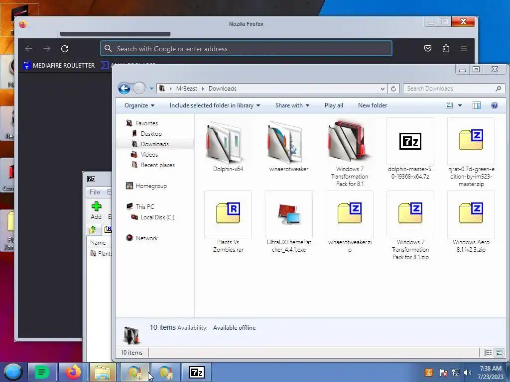Click Firefox back arrow button
This screenshot has width=510, height=382.
[x=29, y=48]
